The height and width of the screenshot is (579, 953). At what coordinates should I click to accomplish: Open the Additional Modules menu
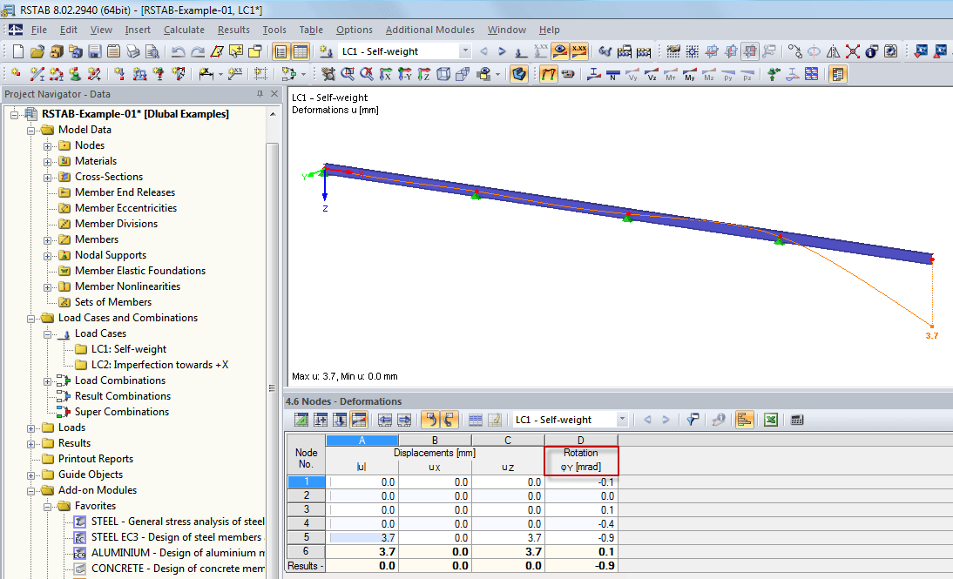tap(429, 30)
